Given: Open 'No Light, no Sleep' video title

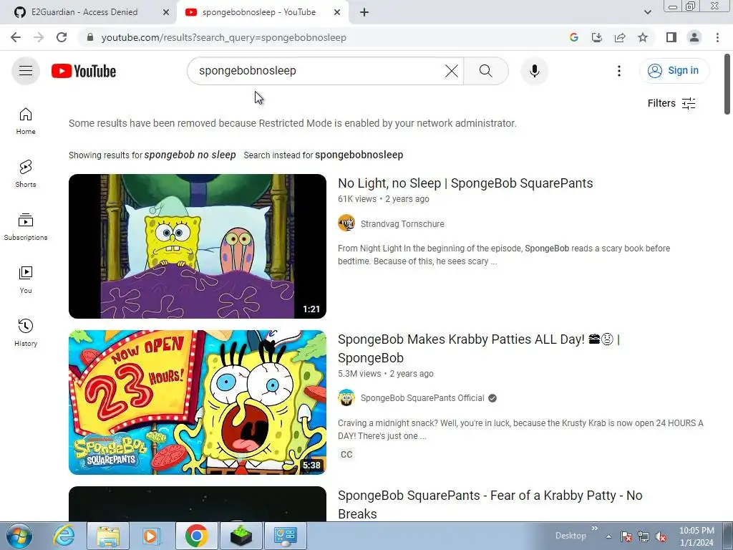Looking at the screenshot, I should (x=465, y=183).
